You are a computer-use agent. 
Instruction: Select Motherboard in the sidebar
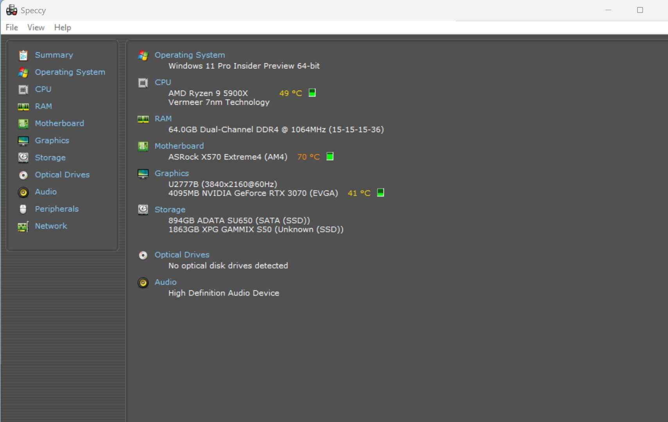[x=59, y=123]
